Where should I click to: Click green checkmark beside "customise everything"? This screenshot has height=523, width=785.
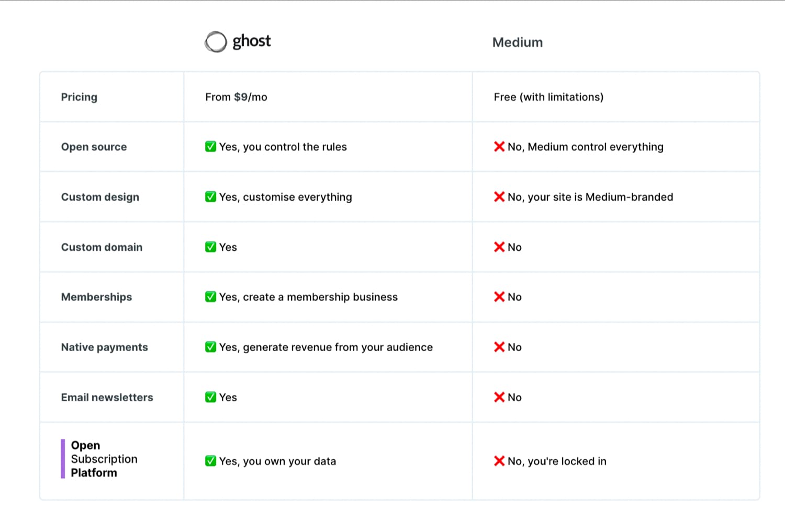211,197
